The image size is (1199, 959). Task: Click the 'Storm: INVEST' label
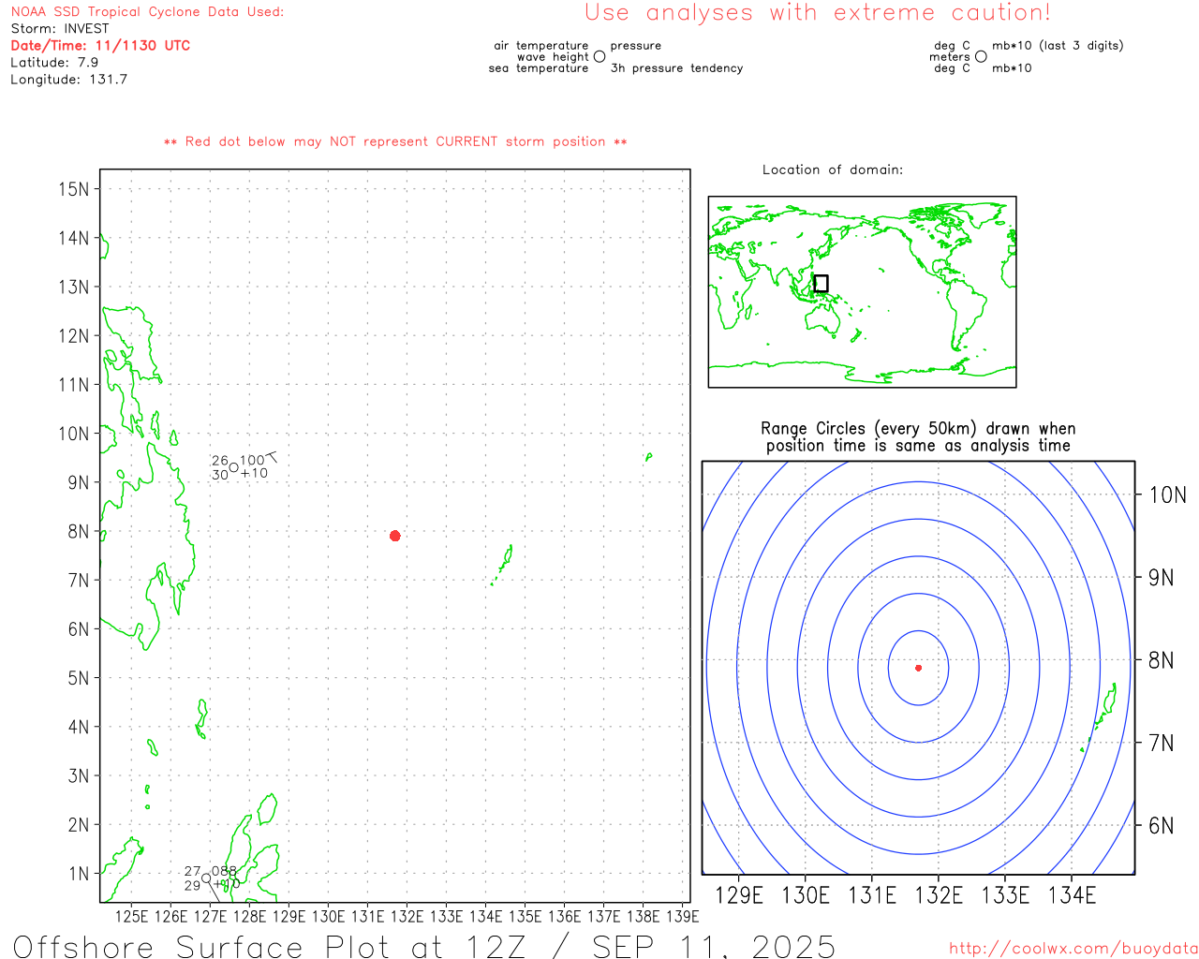60,29
